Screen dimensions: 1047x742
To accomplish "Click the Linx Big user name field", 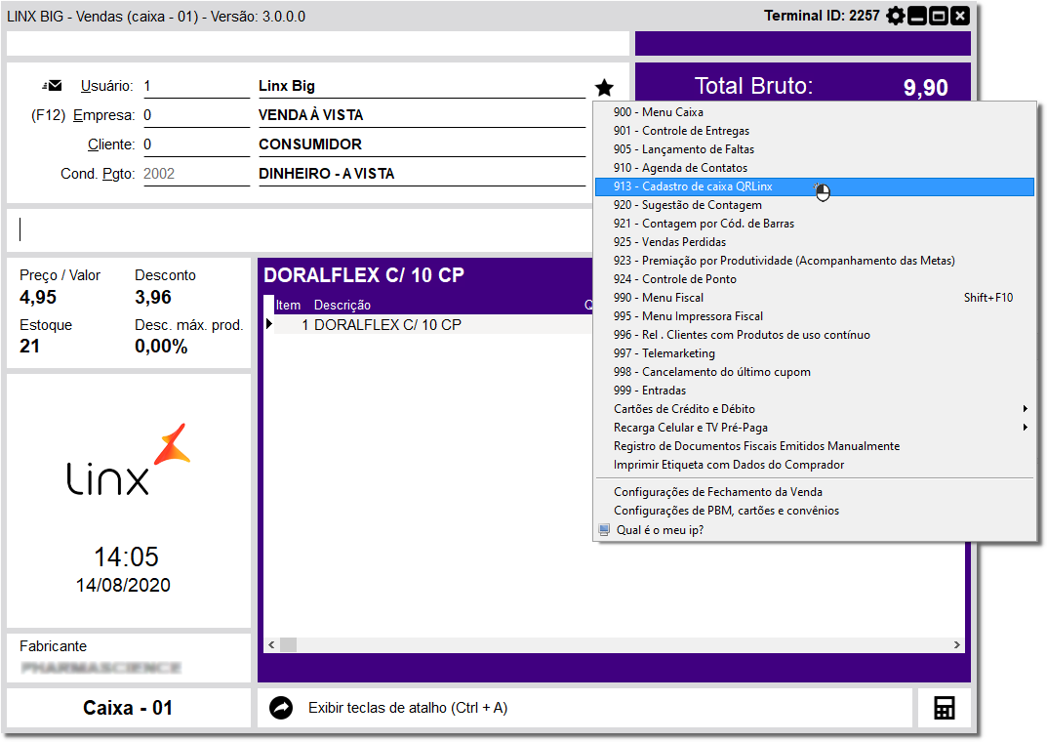I will click(422, 86).
